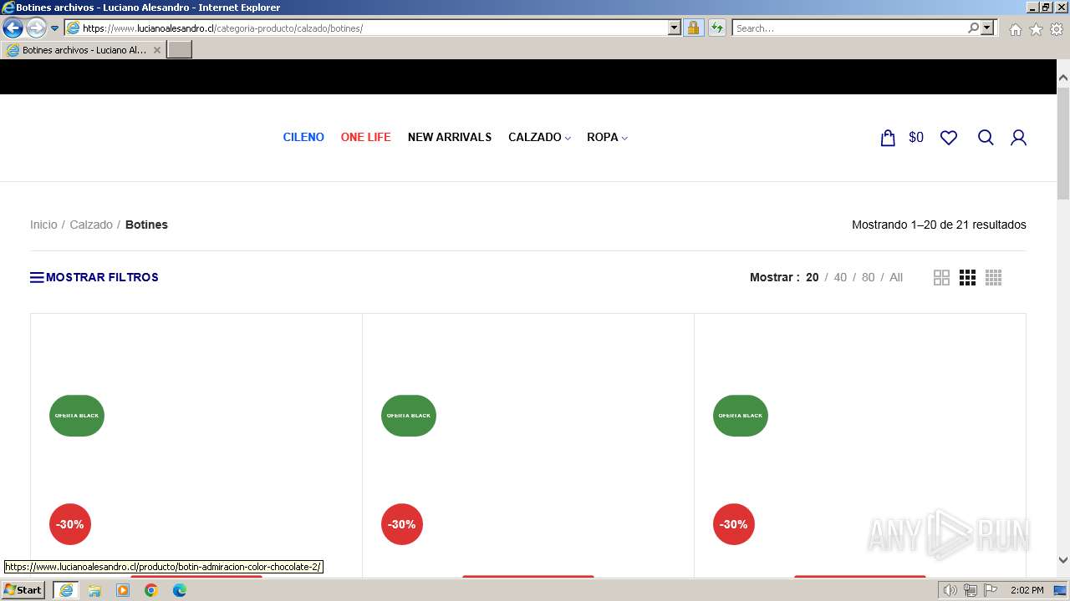Click the second product's -30% badge
This screenshot has width=1070, height=601.
pyautogui.click(x=402, y=524)
